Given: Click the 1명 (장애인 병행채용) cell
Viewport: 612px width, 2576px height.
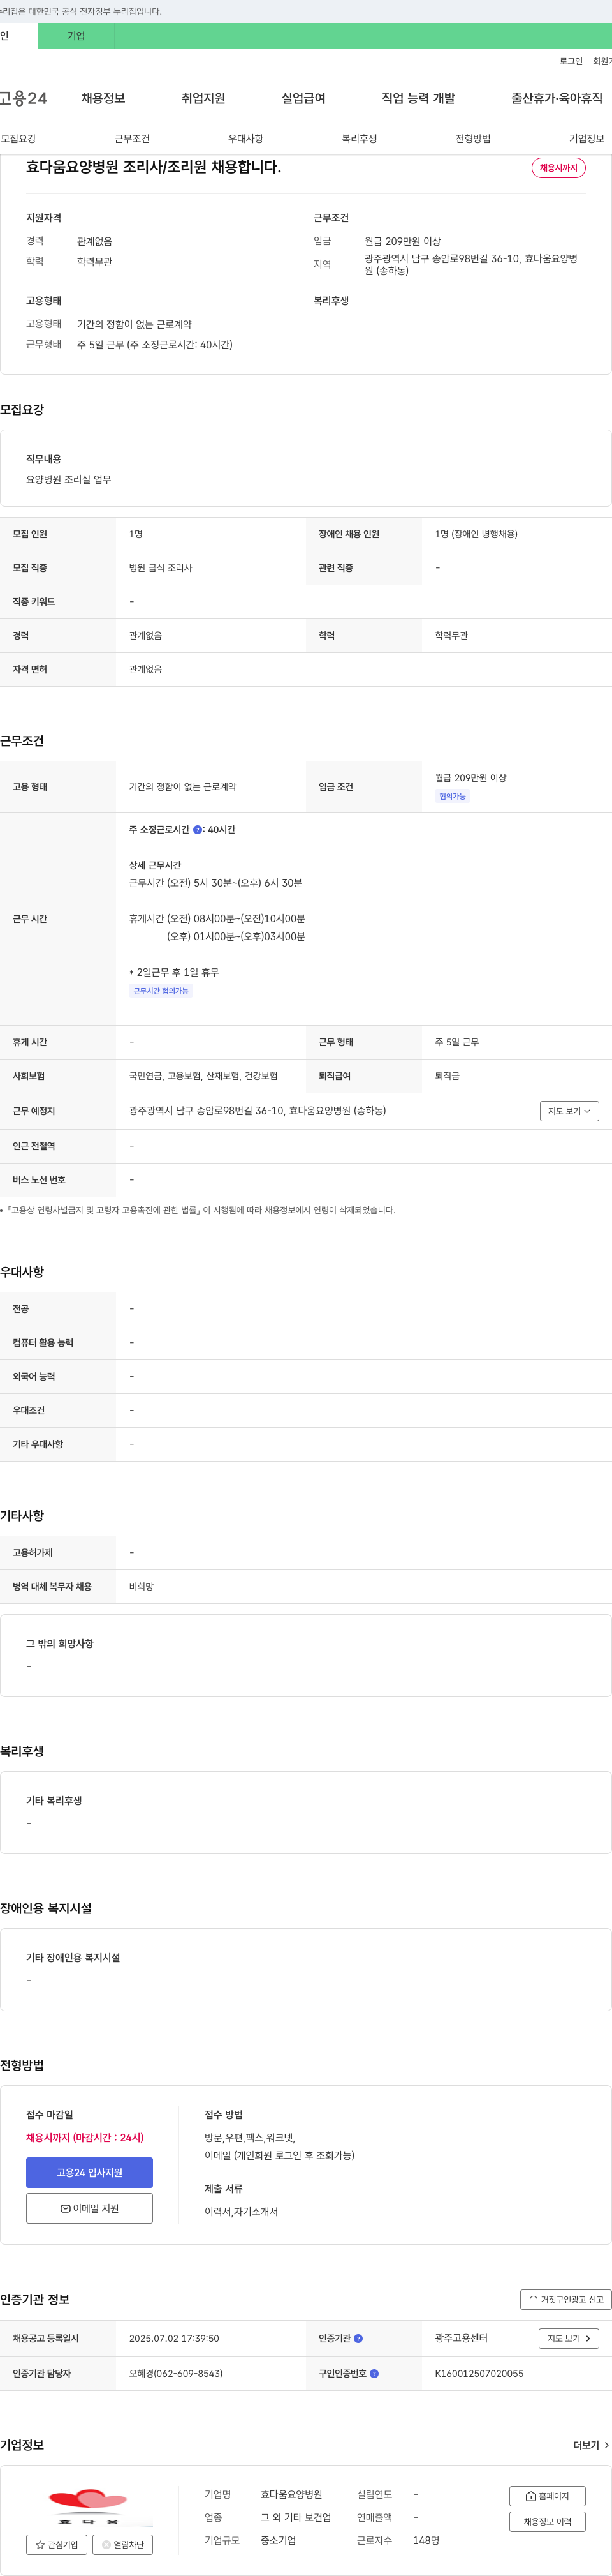Looking at the screenshot, I should tap(476, 534).
